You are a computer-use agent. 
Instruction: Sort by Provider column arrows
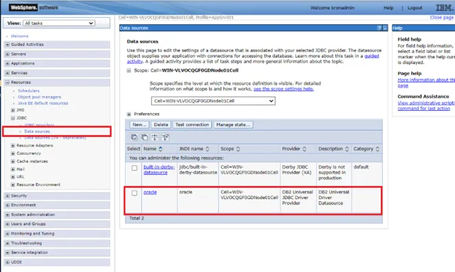point(304,149)
